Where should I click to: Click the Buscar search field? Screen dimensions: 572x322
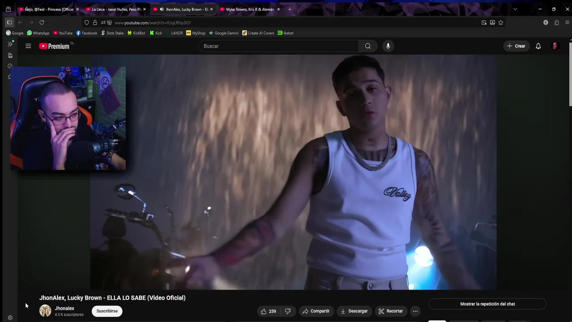(279, 46)
